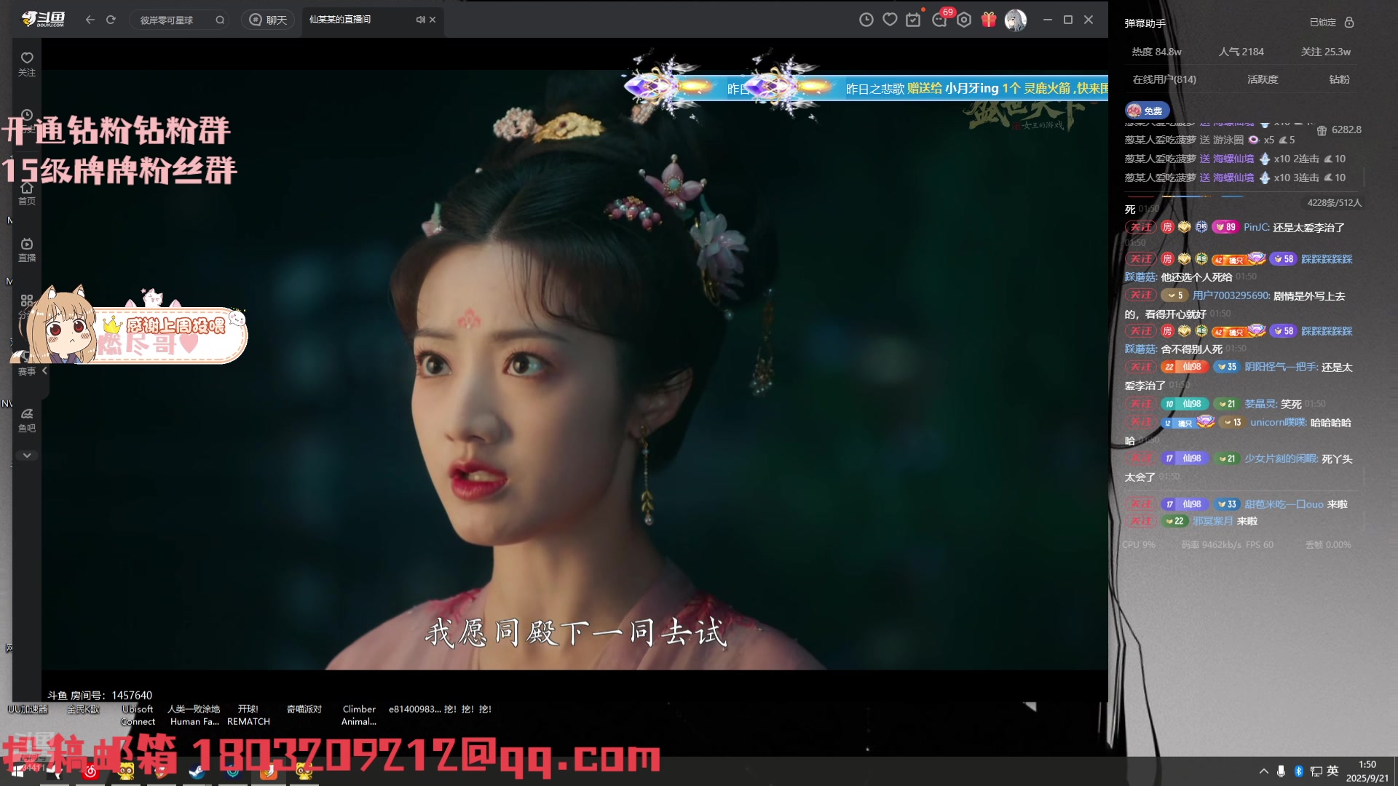Open Steam from the taskbar
The width and height of the screenshot is (1398, 786).
click(x=197, y=771)
